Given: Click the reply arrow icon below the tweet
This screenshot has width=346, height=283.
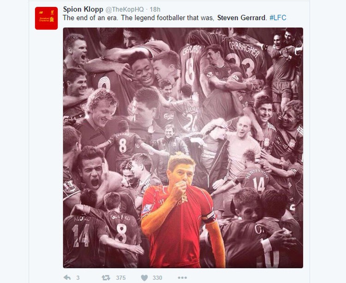Looking at the screenshot, I should (x=67, y=277).
